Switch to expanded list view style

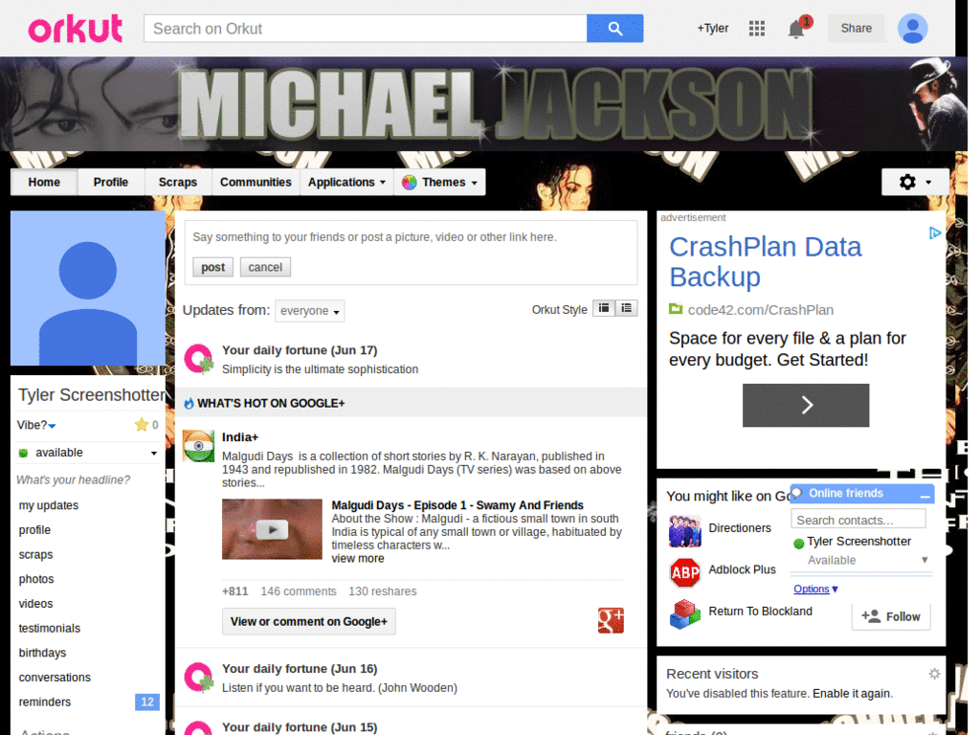click(x=626, y=308)
